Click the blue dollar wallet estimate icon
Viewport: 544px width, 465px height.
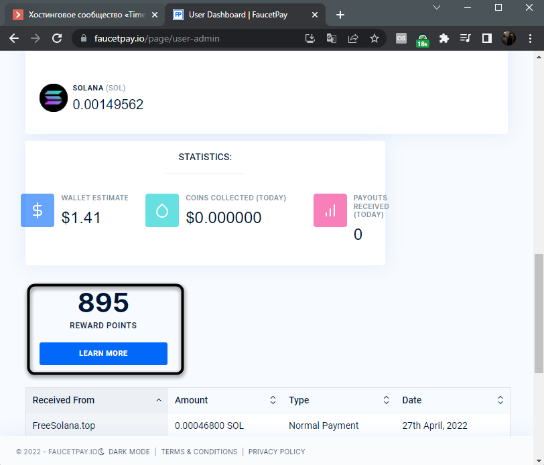(x=38, y=210)
